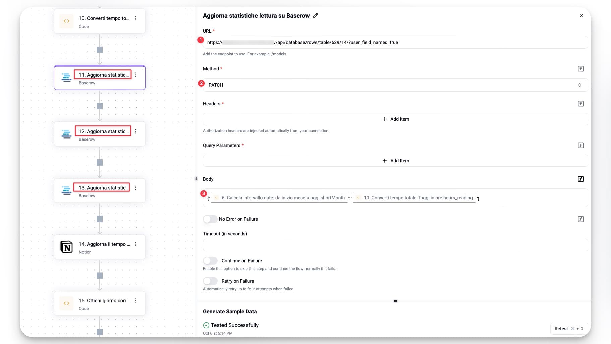This screenshot has height=344, width=611.
Task: Open options menu for step 13
Action: click(136, 188)
